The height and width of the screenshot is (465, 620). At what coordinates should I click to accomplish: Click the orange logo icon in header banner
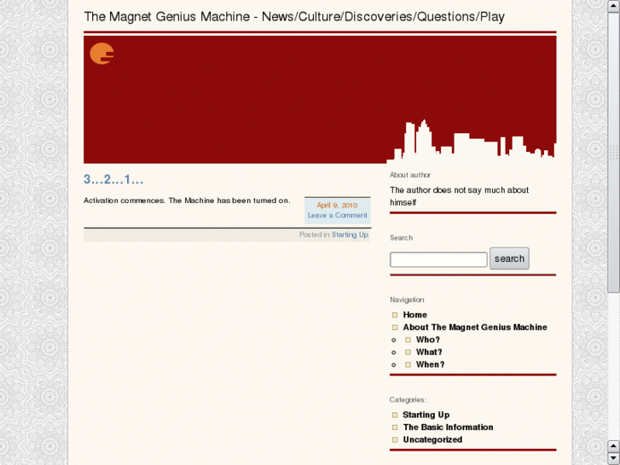(102, 54)
